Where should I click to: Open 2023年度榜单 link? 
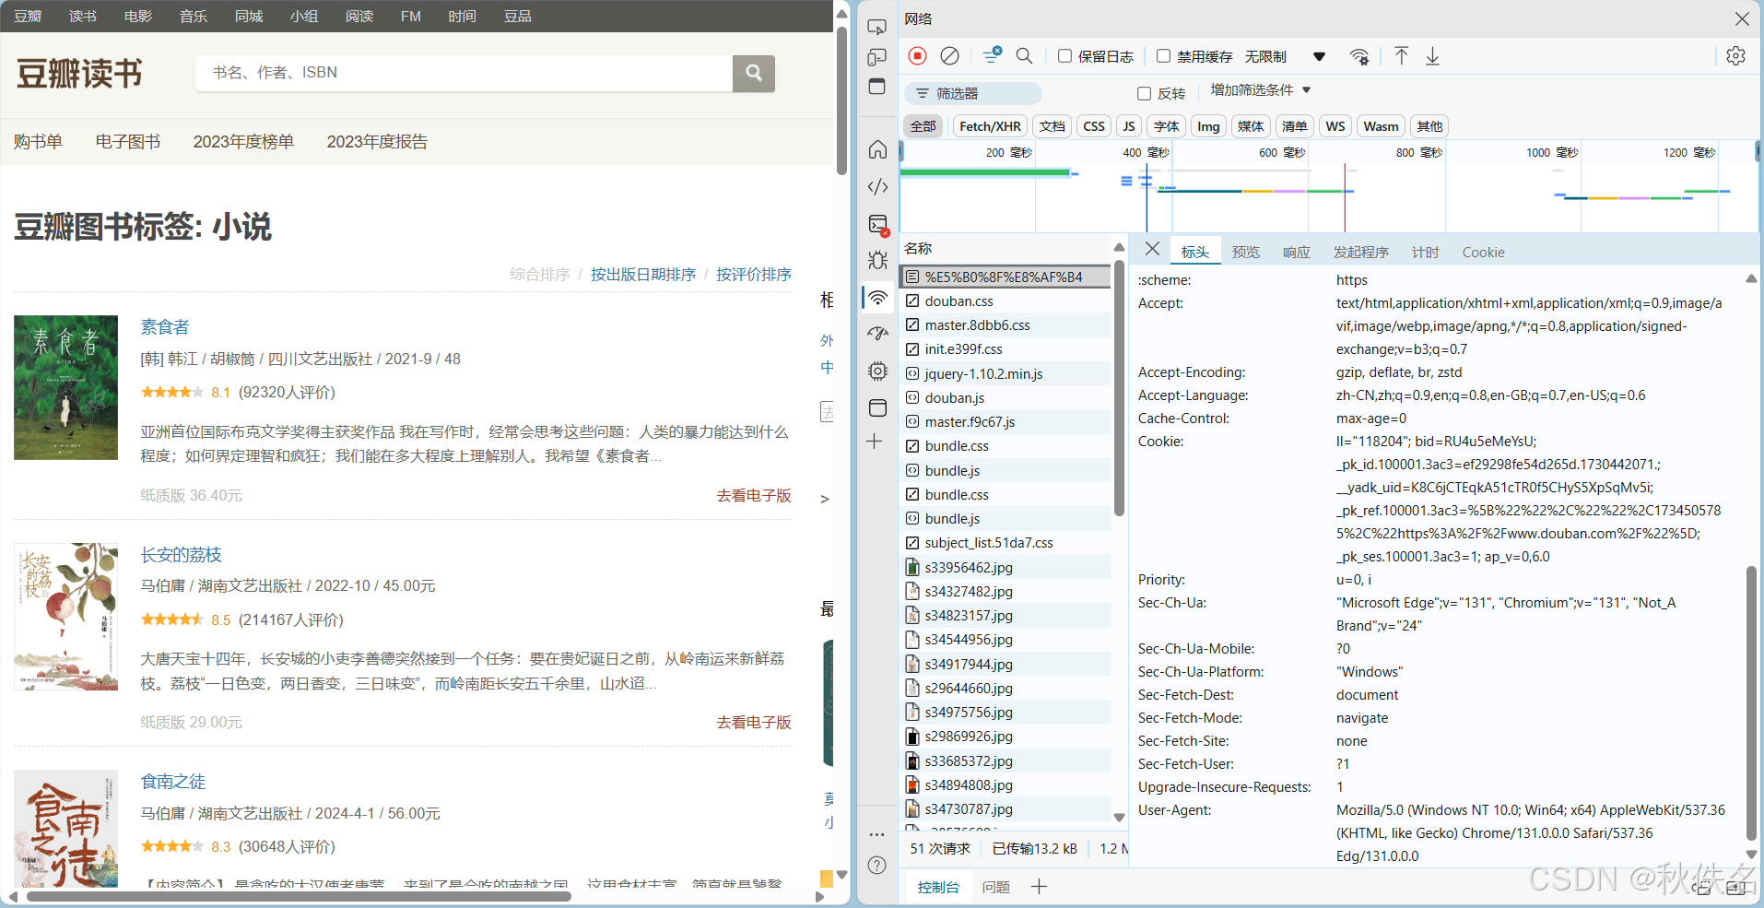coord(243,141)
